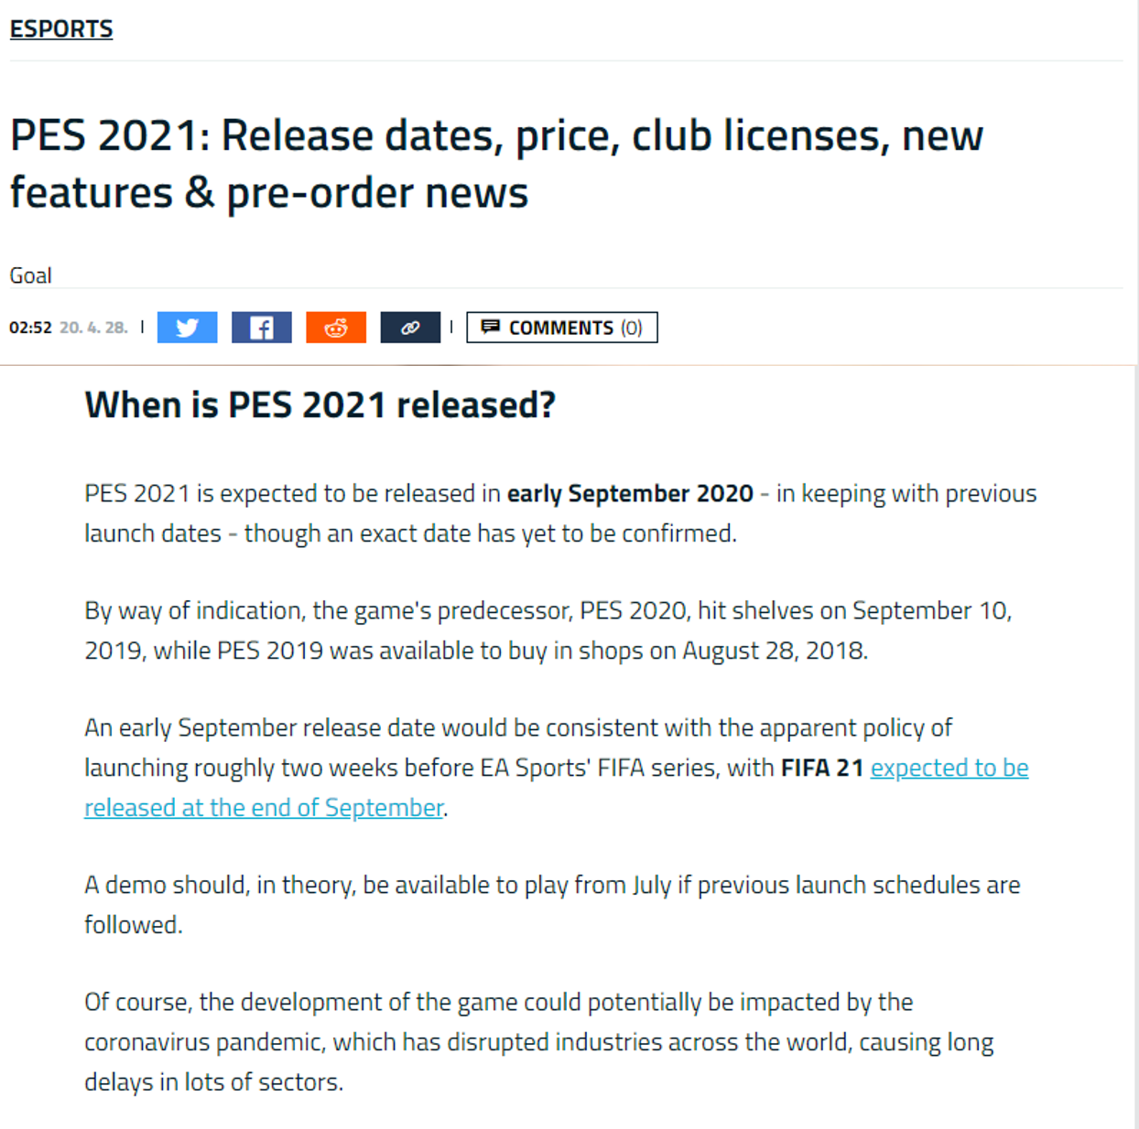Click the 20. 4. 28. publish date
The width and height of the screenshot is (1139, 1129).
(x=93, y=328)
